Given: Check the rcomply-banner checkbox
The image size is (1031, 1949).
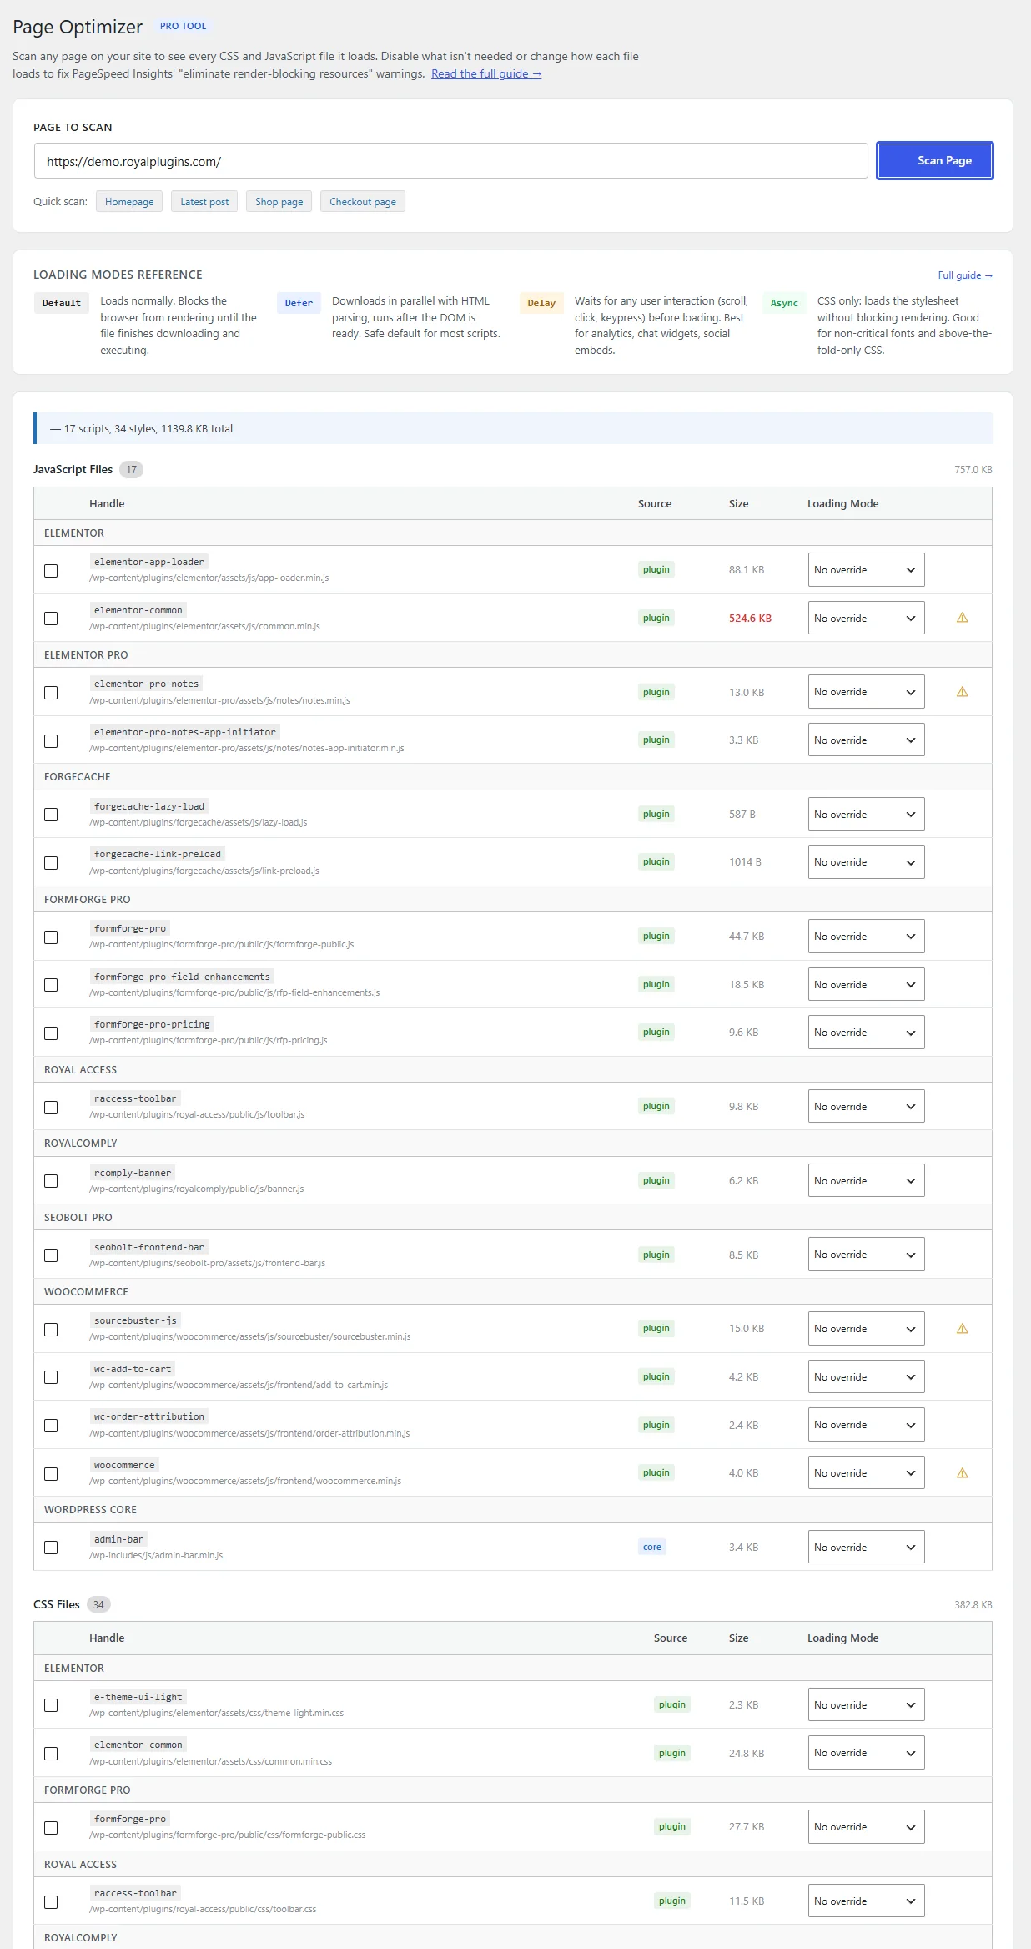Looking at the screenshot, I should (51, 1181).
